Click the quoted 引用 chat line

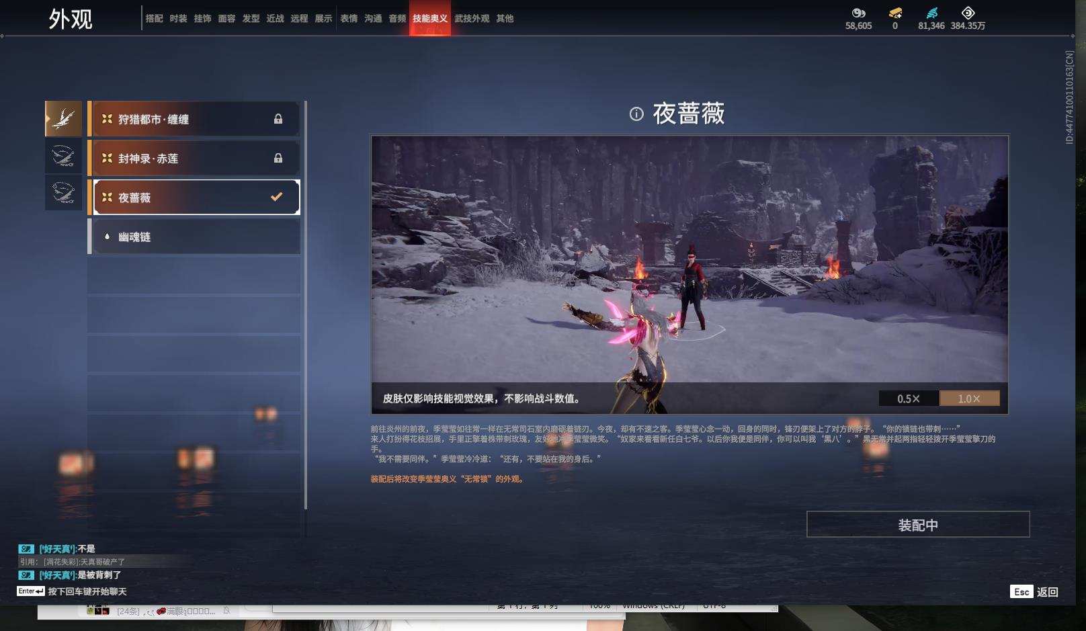tap(73, 562)
